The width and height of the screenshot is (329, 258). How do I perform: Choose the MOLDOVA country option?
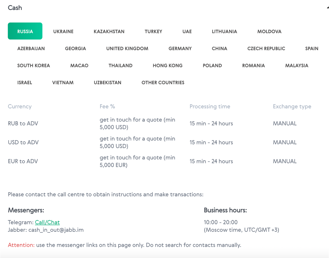[x=269, y=31]
